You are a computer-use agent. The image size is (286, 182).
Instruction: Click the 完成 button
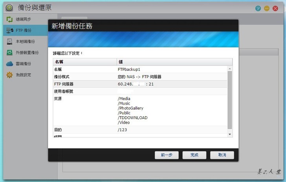tap(194, 155)
